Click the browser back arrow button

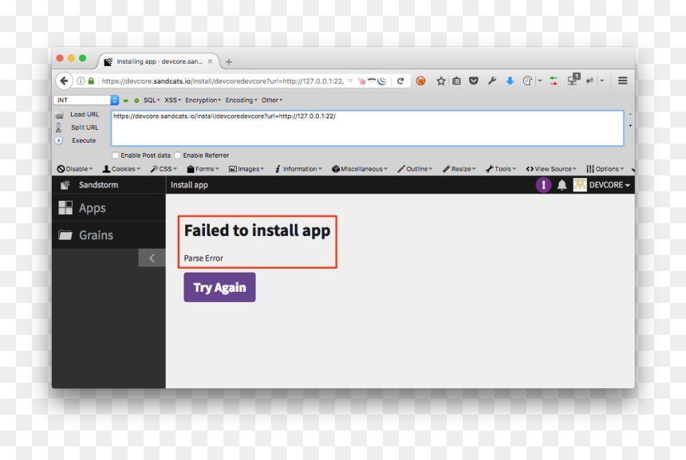(65, 81)
